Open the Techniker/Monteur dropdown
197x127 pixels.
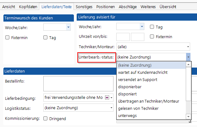188,47
